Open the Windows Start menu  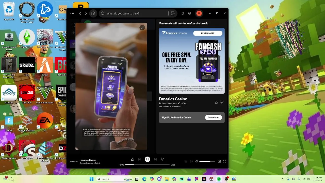91,179
